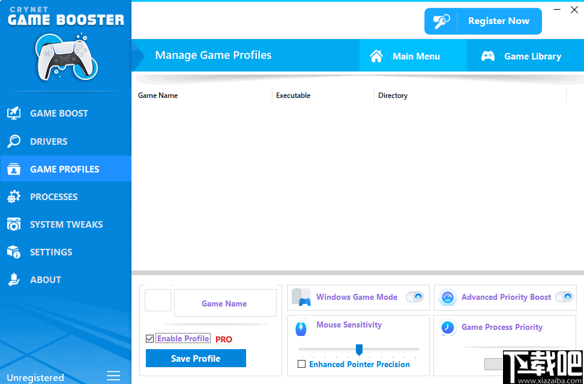This screenshot has height=384, width=584.
Task: Toggle the Advanced Priority Boost switch
Action: point(564,297)
